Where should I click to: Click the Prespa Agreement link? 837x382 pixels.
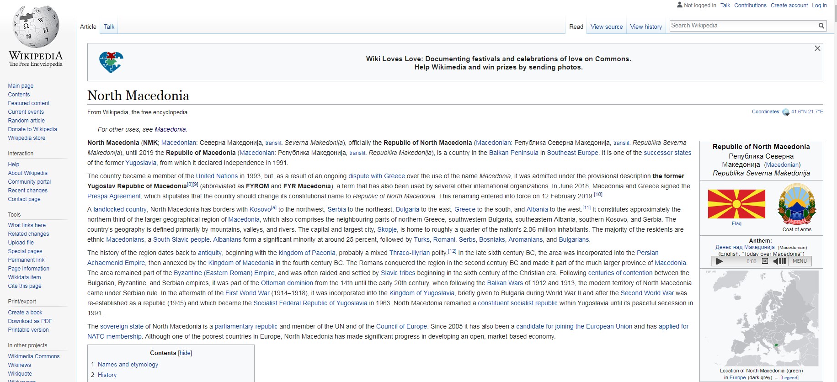click(x=114, y=196)
